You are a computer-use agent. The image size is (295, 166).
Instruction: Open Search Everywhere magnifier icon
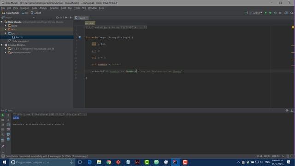point(292,13)
